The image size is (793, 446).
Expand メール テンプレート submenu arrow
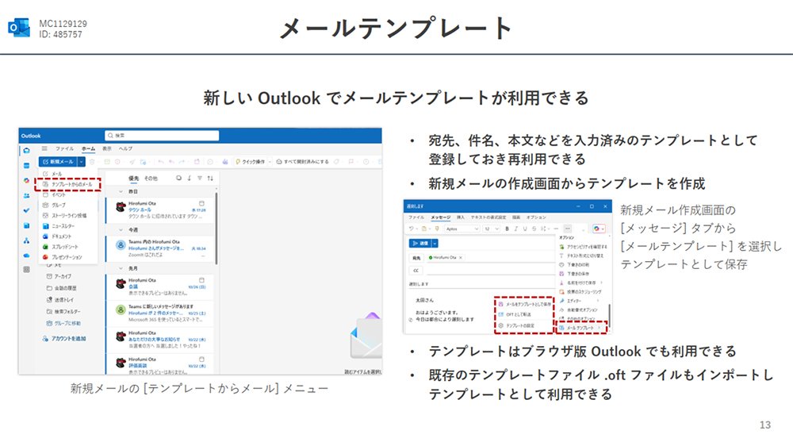click(600, 328)
